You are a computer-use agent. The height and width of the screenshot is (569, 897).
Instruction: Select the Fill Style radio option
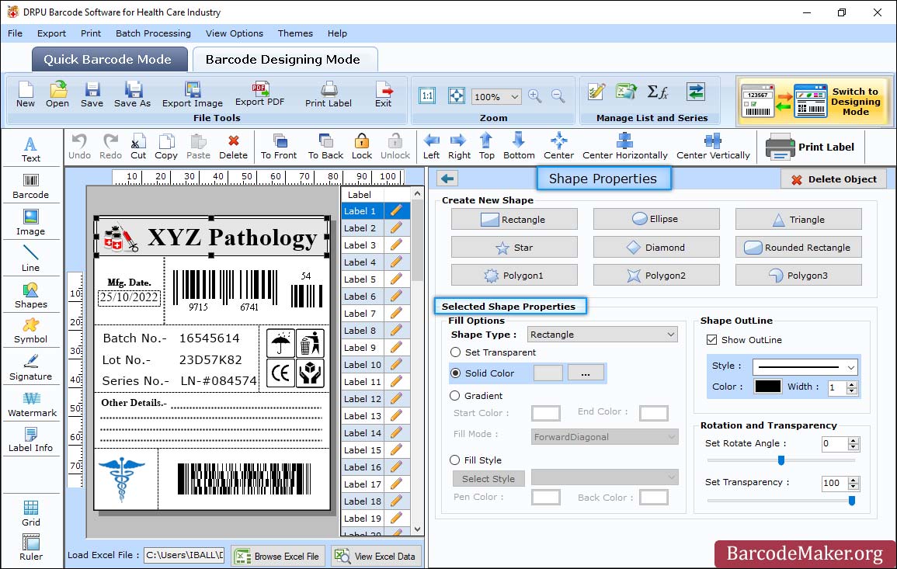click(455, 460)
